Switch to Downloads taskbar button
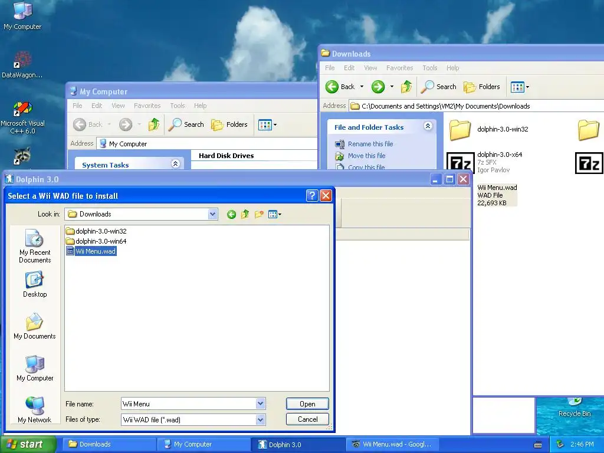 click(109, 444)
